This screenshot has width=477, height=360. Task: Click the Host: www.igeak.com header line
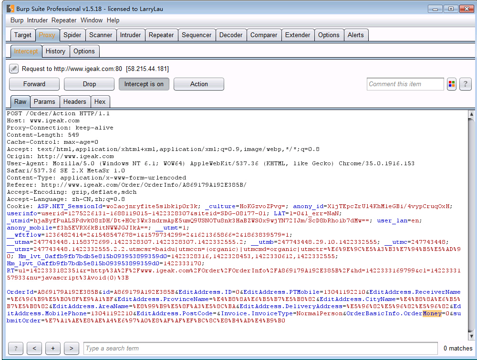(x=43, y=120)
